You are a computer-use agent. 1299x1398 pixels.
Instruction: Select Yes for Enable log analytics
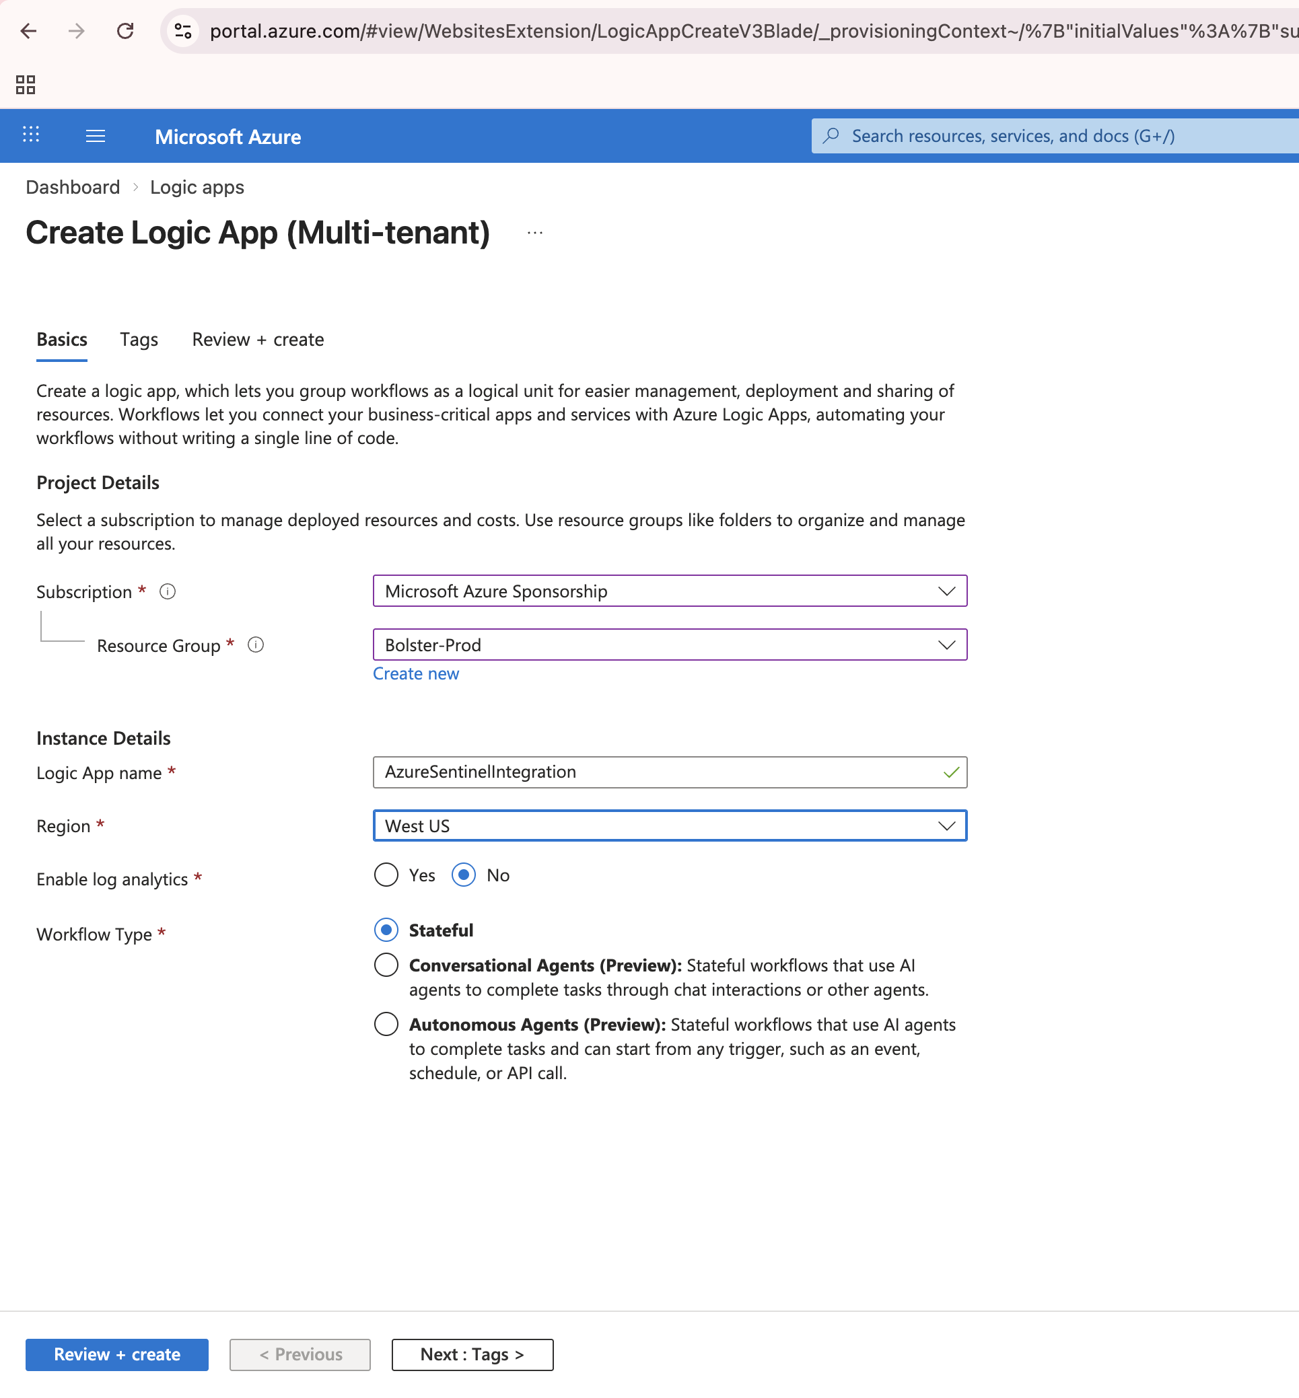[386, 875]
